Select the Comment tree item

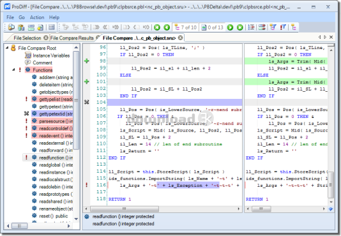[x=42, y=63]
